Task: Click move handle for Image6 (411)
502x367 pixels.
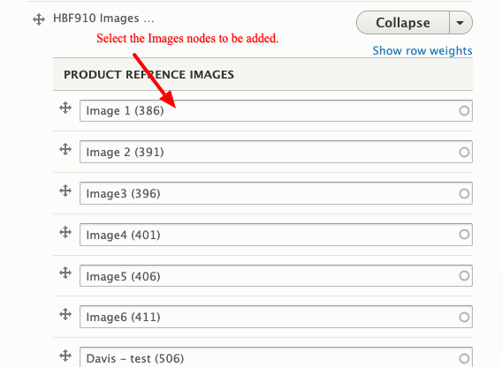Action: point(65,314)
